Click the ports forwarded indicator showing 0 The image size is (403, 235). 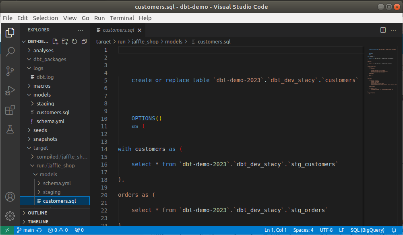(x=79, y=230)
